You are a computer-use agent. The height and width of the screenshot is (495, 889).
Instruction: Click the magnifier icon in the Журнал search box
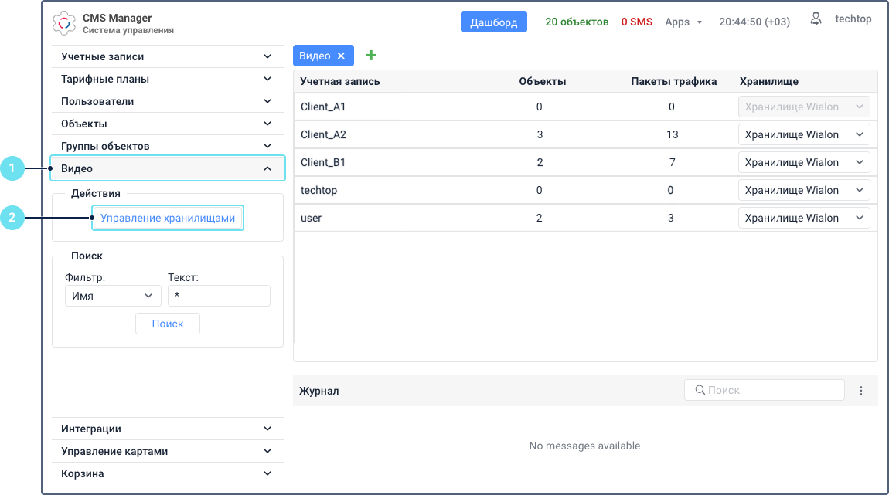pyautogui.click(x=698, y=390)
